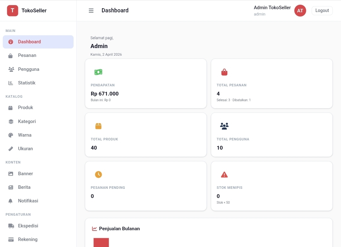Click the red bar in Penjualan Bulanan chart
Screen dimensions: 341x247
[x=101, y=243]
